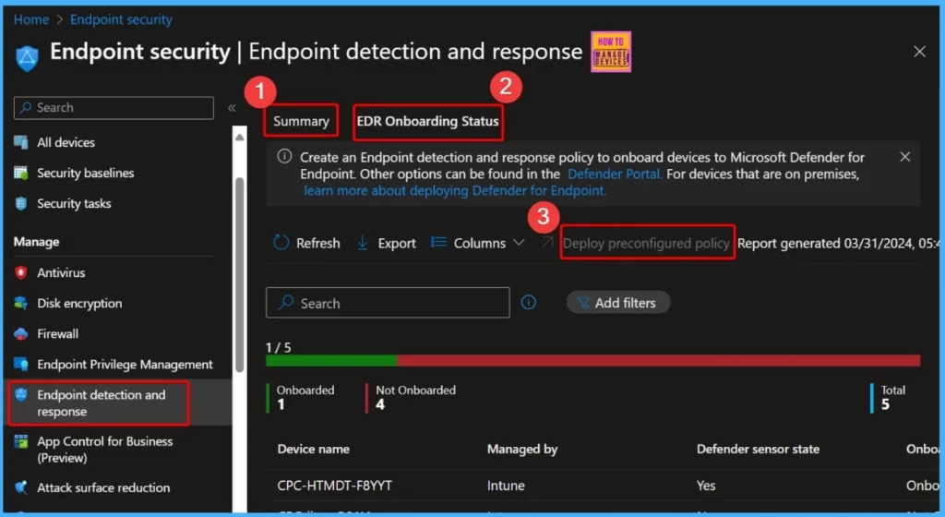Click Add filters button
Viewport: 945px width, 517px height.
tap(617, 303)
